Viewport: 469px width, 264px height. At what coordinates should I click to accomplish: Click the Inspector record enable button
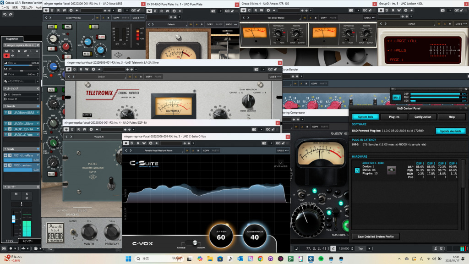(x=6, y=55)
